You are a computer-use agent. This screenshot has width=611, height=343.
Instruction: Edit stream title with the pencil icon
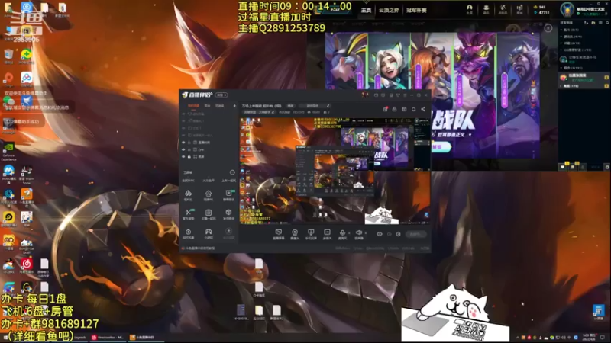pyautogui.click(x=328, y=106)
